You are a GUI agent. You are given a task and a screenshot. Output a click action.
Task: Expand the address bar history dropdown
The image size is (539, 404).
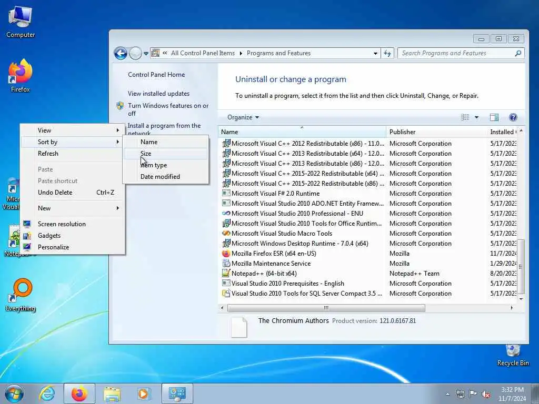pyautogui.click(x=375, y=53)
